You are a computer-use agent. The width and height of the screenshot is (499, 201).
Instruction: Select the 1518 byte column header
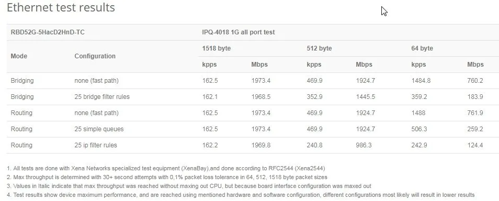tap(217, 48)
